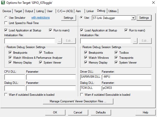Browse for ST-Link initialization file with ellipsis button
The image size is (157, 117).
click(x=135, y=41)
